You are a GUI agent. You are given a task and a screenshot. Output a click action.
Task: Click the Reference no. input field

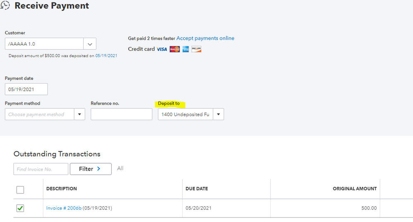point(121,115)
